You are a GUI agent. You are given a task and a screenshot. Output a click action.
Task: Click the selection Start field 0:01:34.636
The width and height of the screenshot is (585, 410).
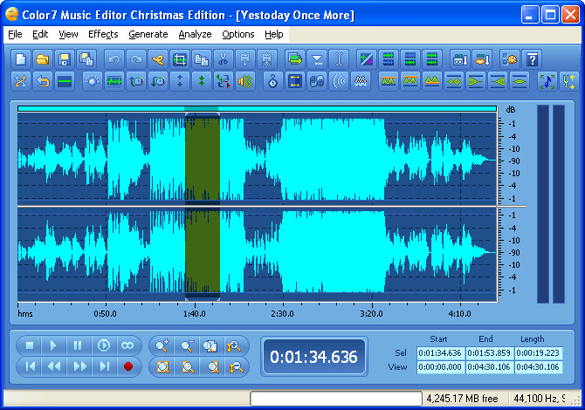click(440, 353)
